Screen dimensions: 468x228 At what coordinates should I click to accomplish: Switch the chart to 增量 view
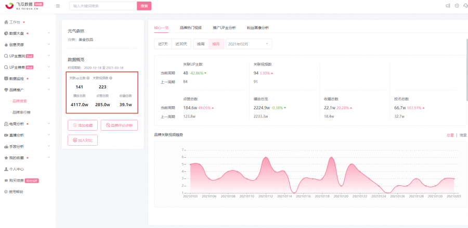463,135
